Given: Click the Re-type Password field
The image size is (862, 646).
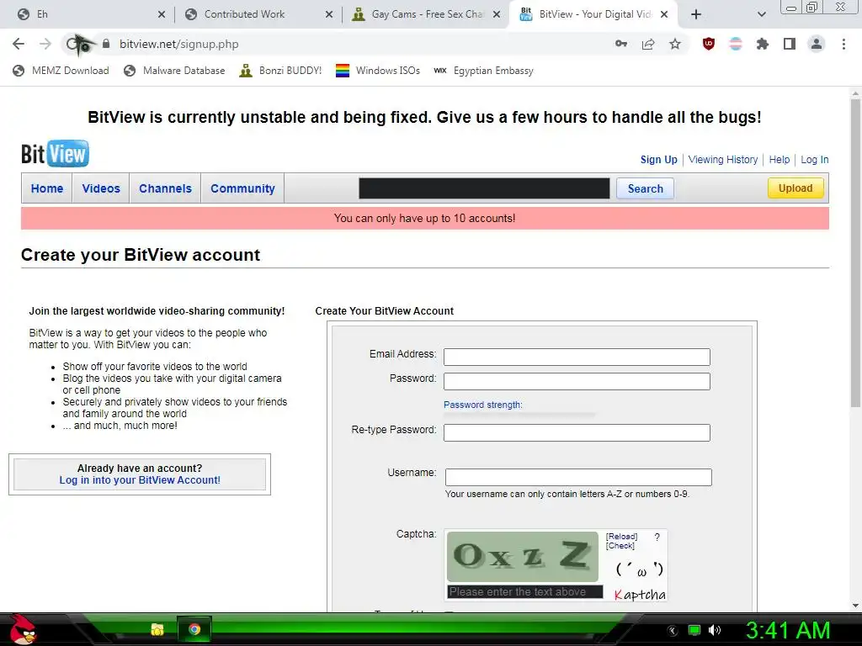Looking at the screenshot, I should (x=577, y=433).
